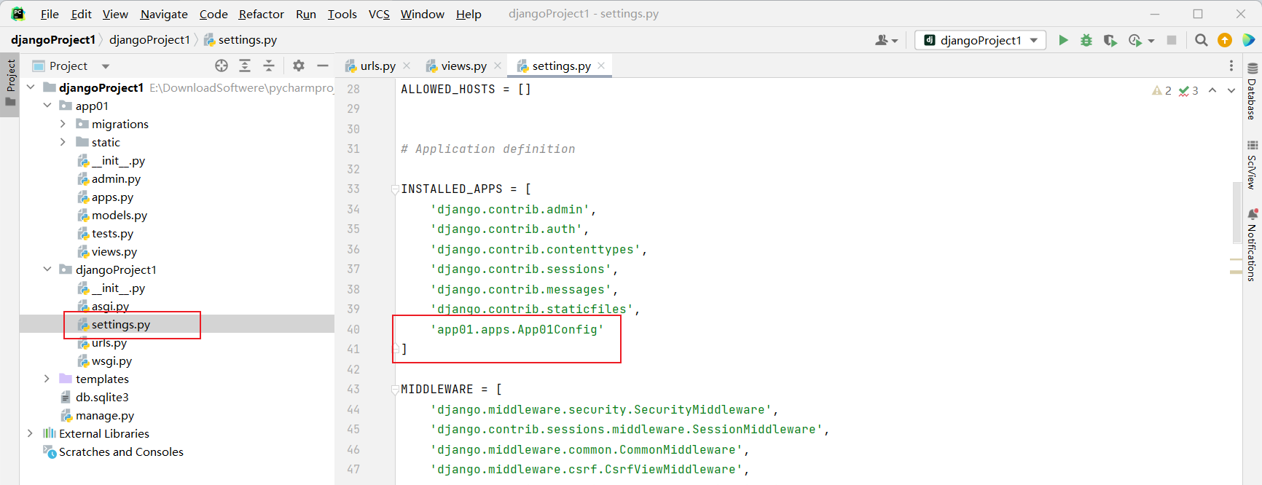Close the settings.py editor tab
Image resolution: width=1262 pixels, height=485 pixels.
point(601,66)
